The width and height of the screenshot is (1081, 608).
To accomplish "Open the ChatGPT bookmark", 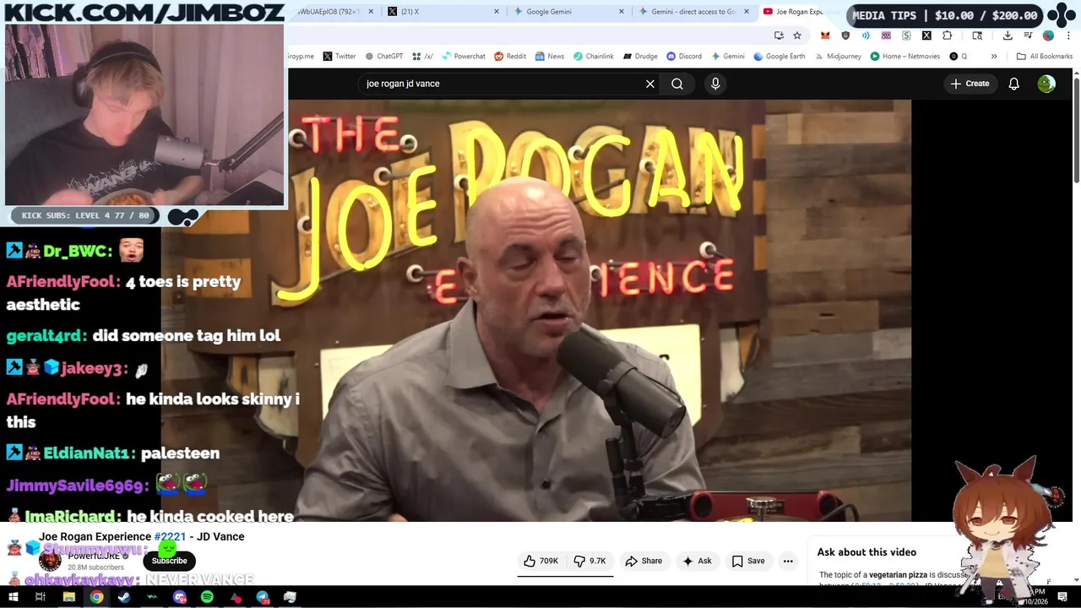I will point(383,57).
